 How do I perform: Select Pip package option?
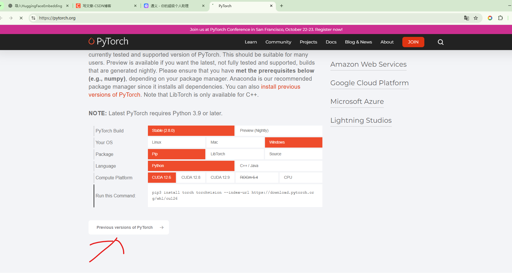tap(176, 154)
